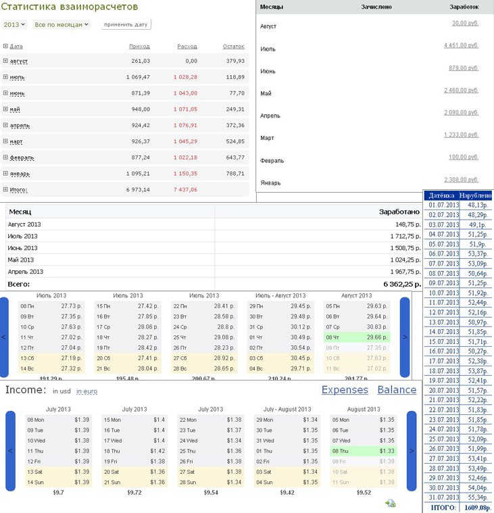Click the green add icon below Income calendar
The image size is (494, 513).
click(x=390, y=503)
